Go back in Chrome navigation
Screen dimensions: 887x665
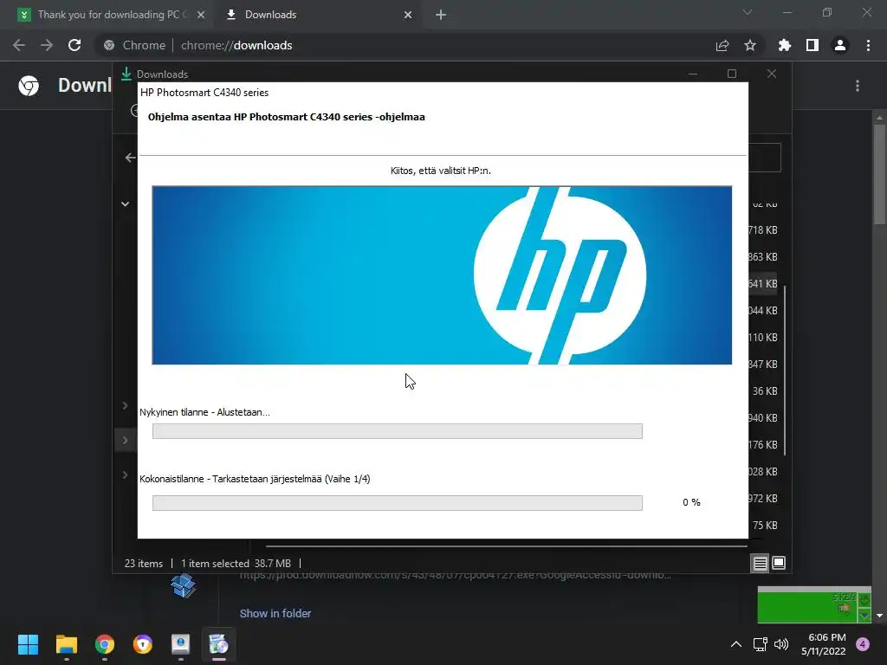pyautogui.click(x=19, y=45)
